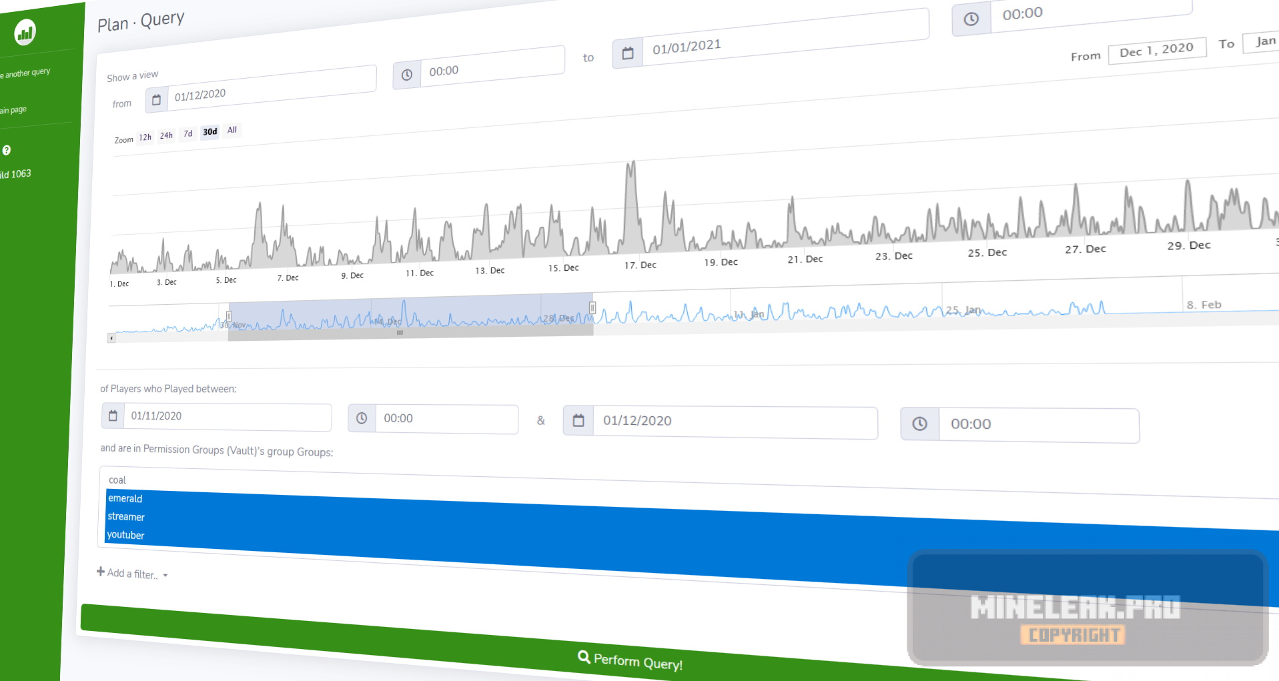Click calendar icon beside 01/11/2020 date
The width and height of the screenshot is (1279, 681).
coord(113,416)
